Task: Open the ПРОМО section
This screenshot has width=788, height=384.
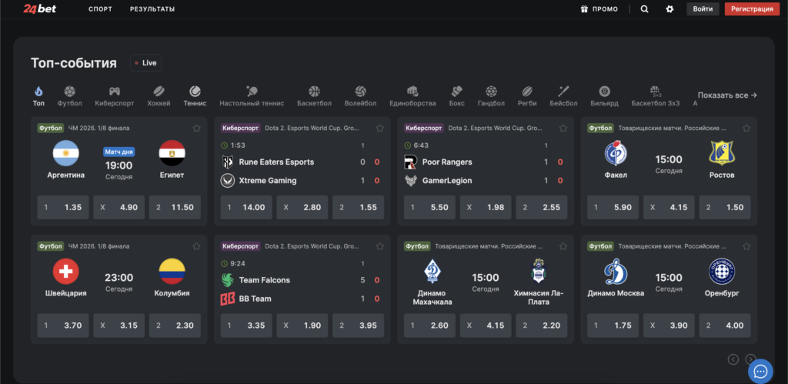Action: [599, 9]
